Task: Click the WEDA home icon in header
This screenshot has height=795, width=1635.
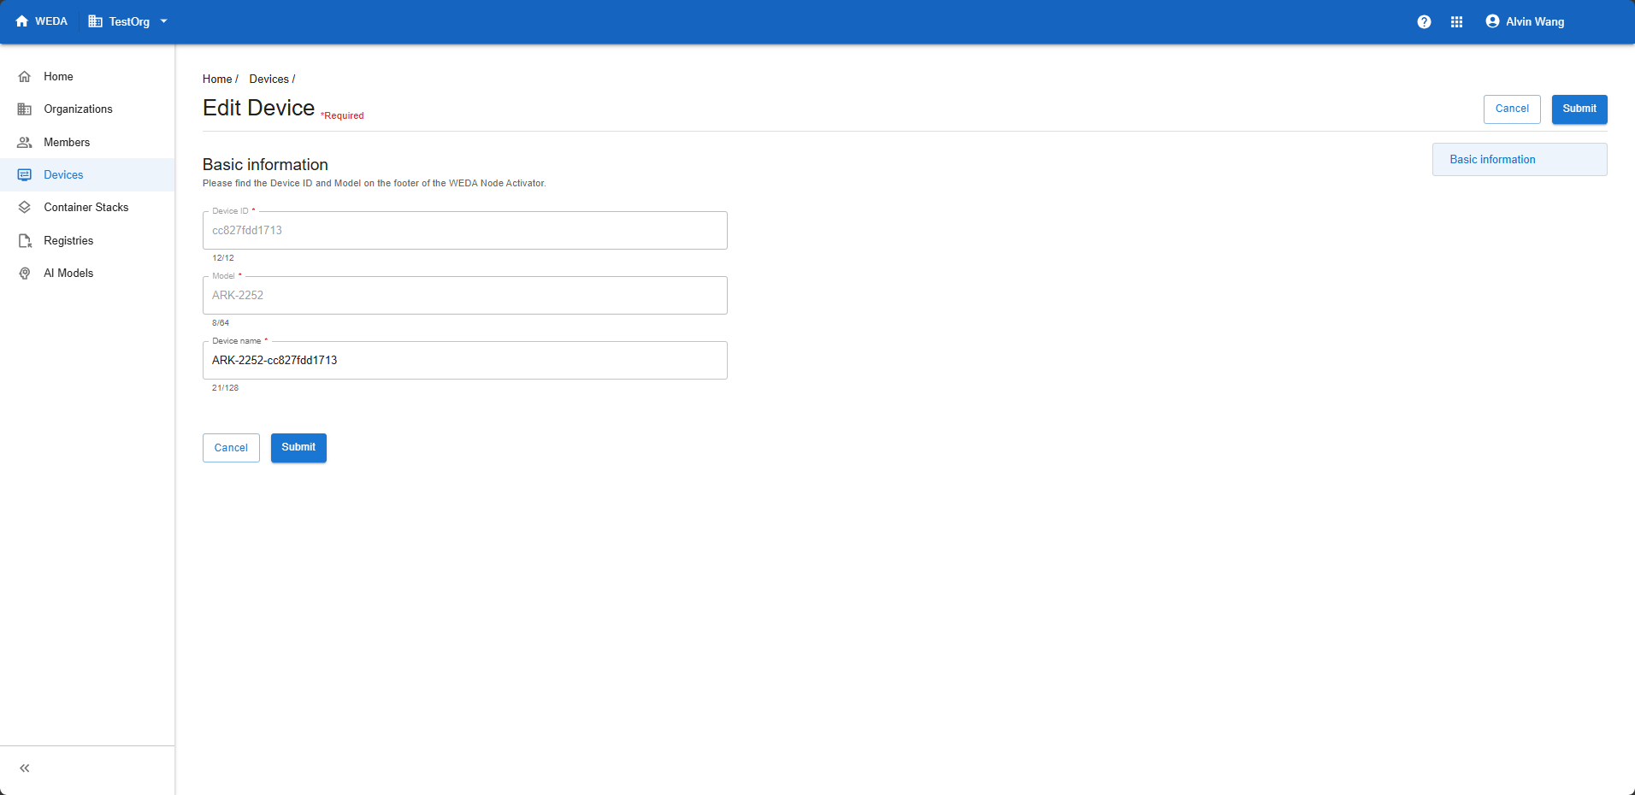Action: (x=22, y=21)
